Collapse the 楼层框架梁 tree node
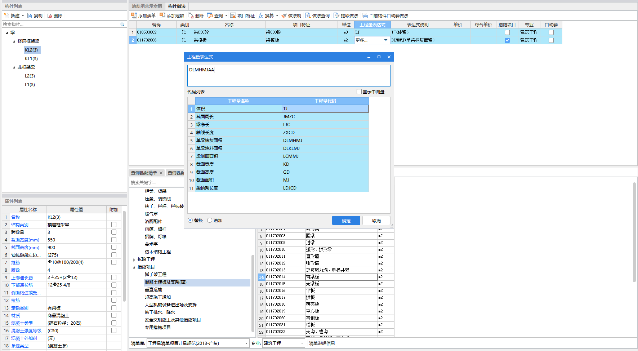Screen dimensions: 638x351 click(14, 41)
